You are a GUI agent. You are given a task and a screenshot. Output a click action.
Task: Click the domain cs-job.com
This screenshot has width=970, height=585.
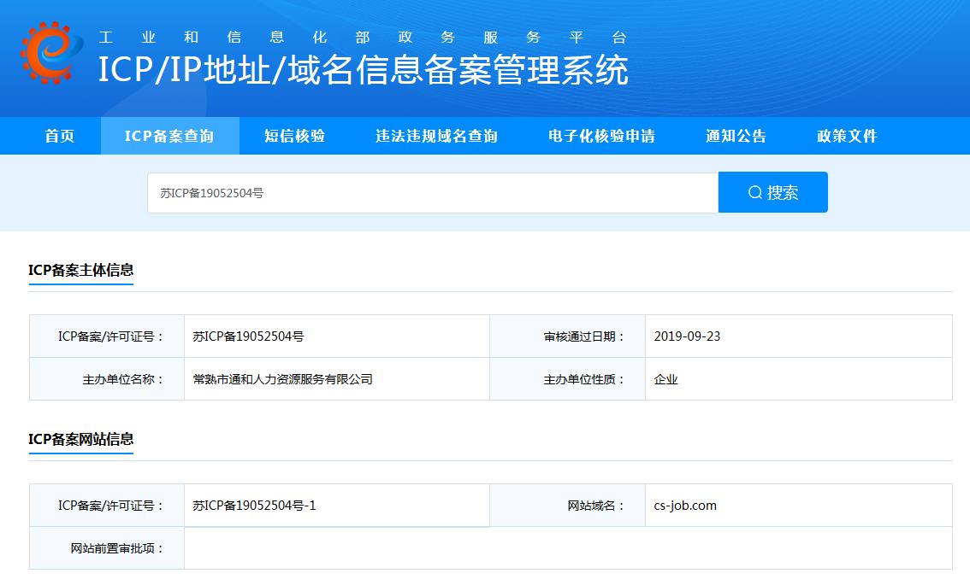[x=685, y=506]
